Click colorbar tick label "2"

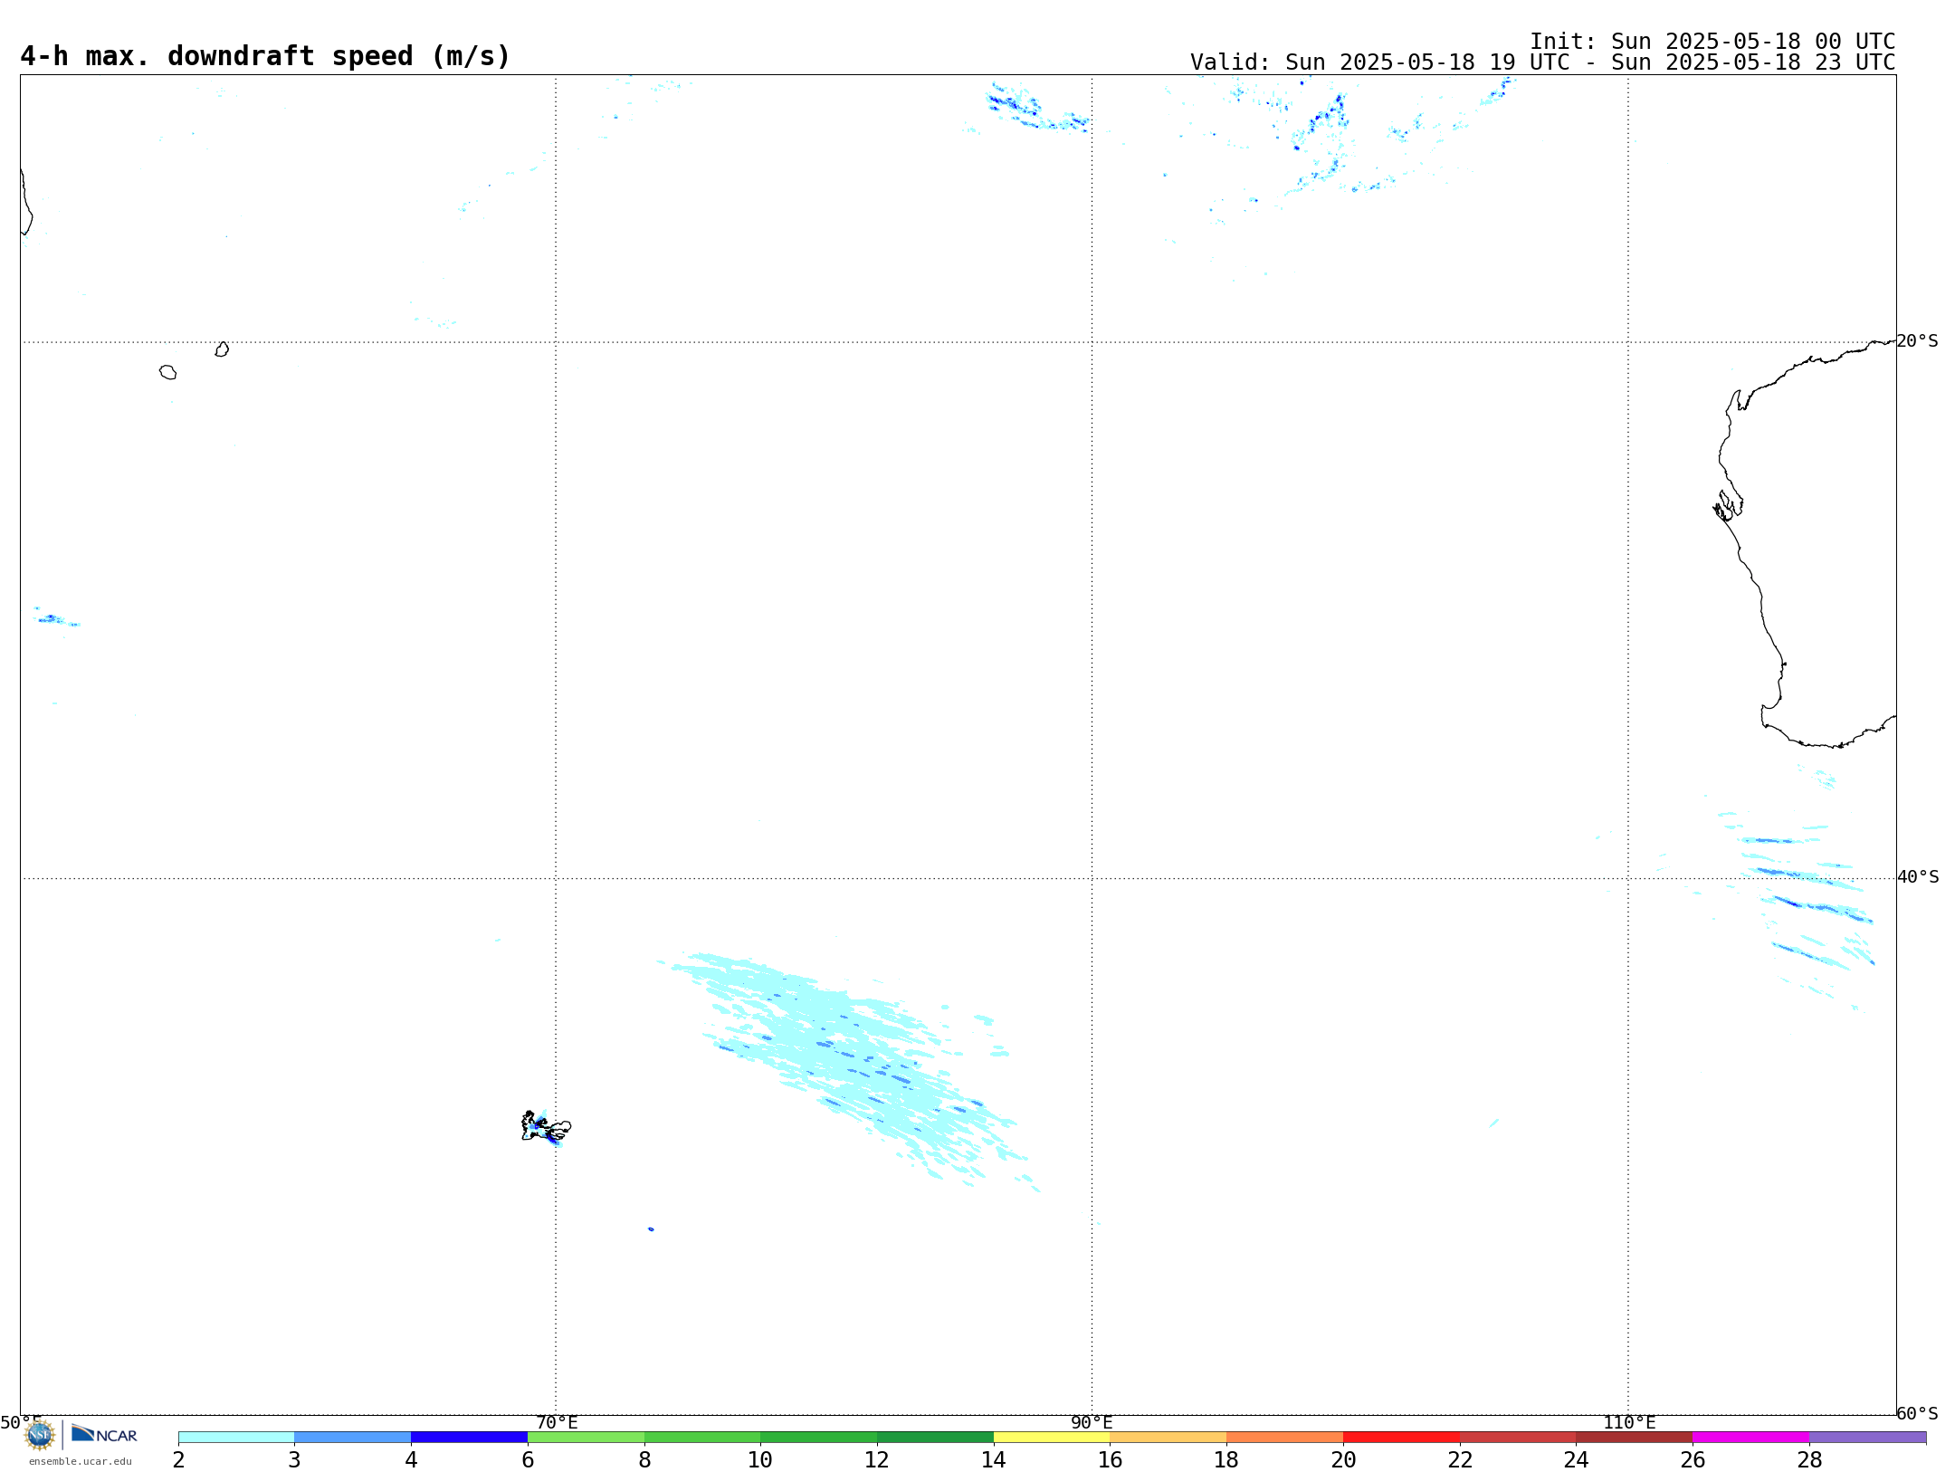[178, 1459]
